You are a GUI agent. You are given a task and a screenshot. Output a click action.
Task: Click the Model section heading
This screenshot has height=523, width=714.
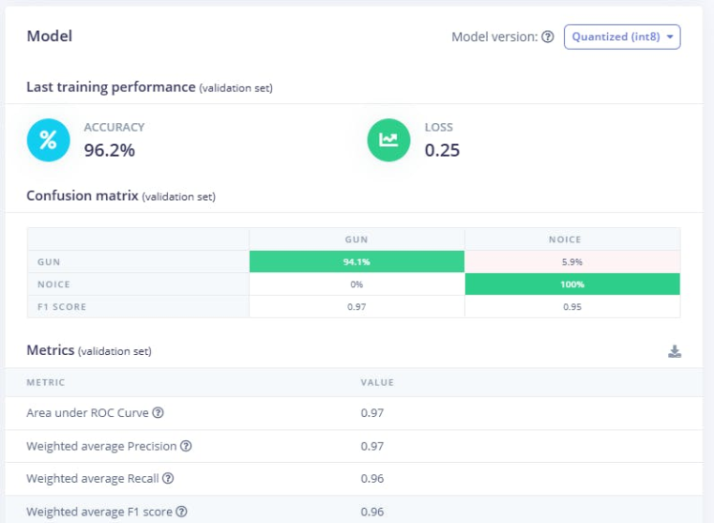point(50,36)
